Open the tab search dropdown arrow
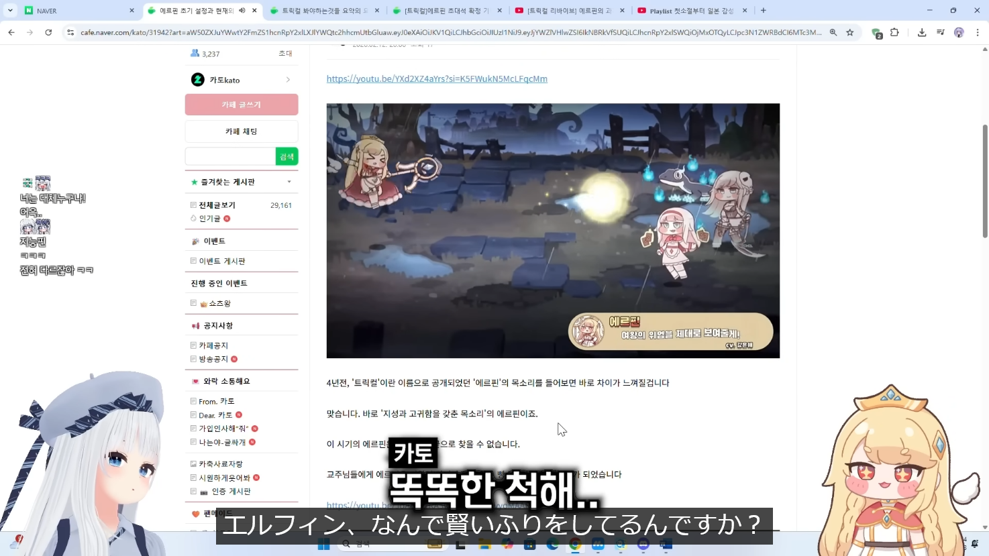 [10, 11]
